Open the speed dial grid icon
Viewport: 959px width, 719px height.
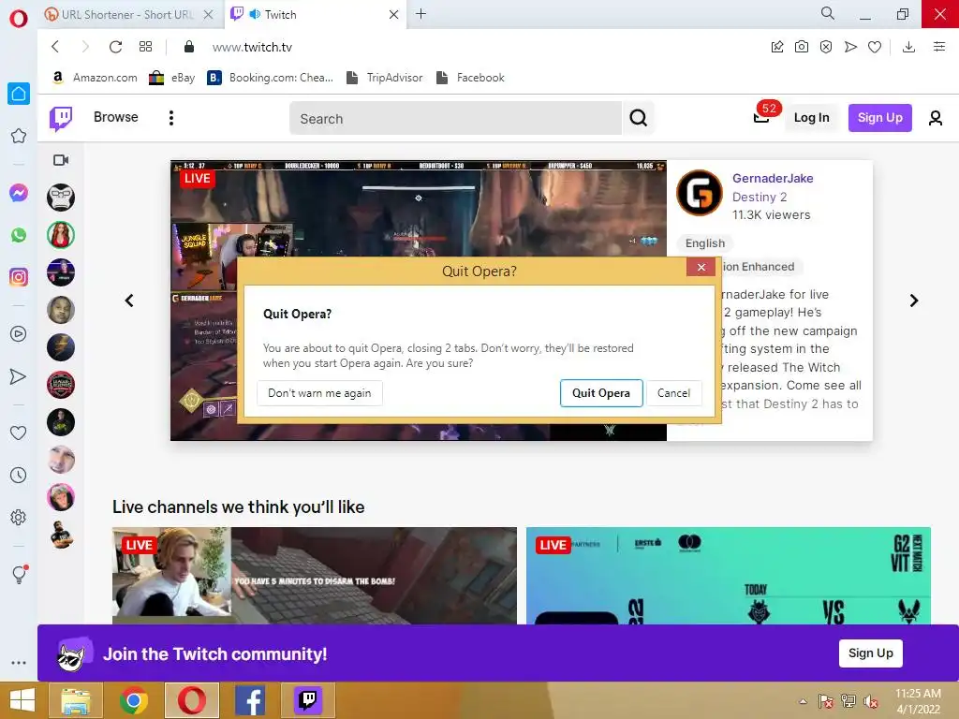[x=145, y=47]
